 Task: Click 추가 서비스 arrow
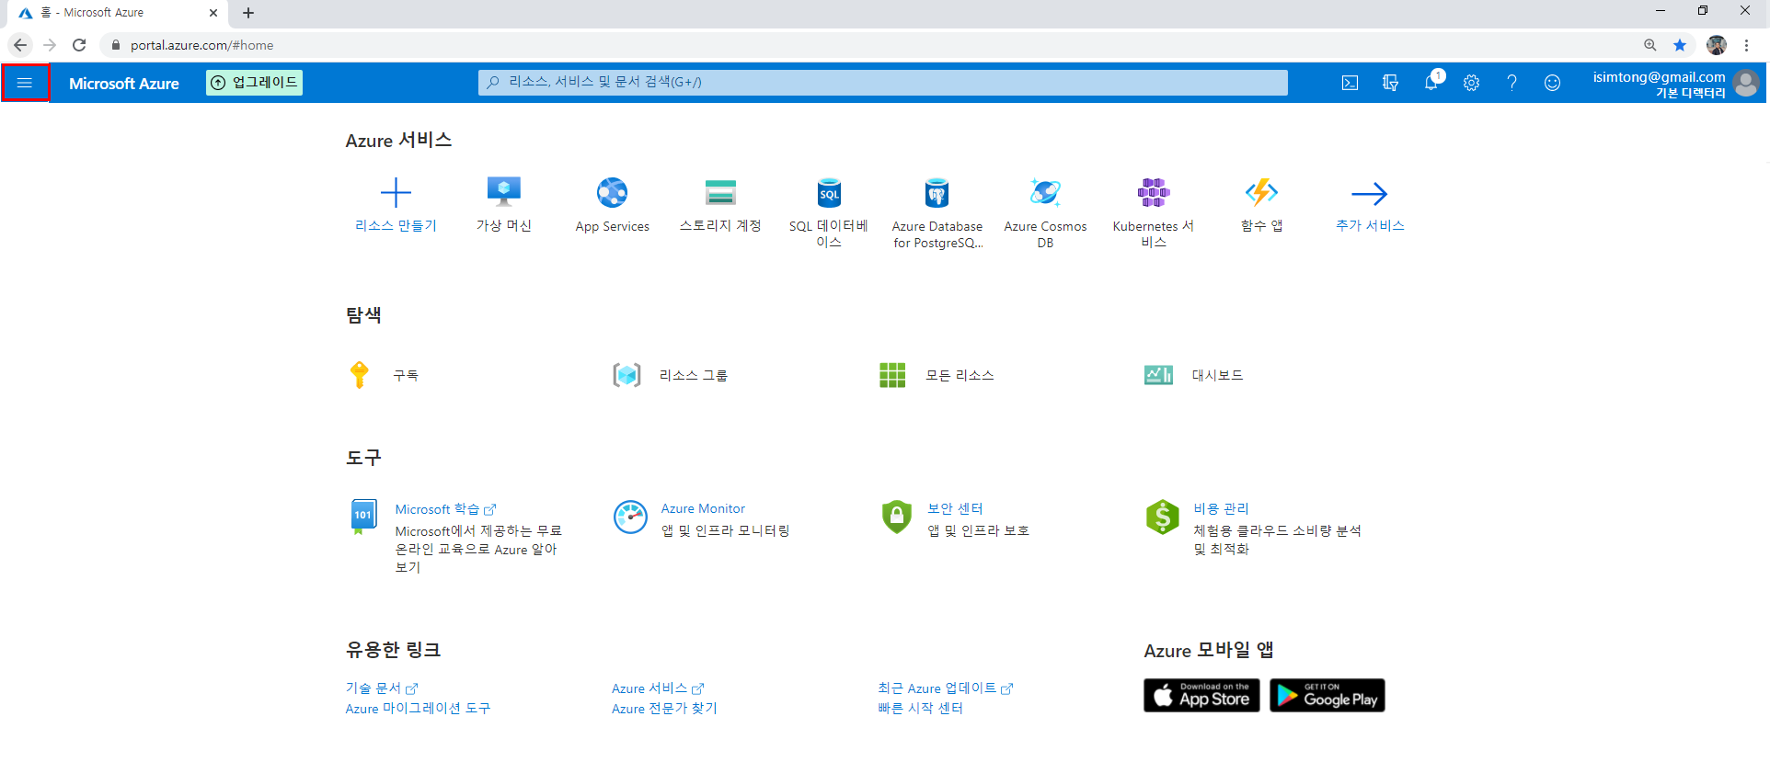click(1369, 193)
